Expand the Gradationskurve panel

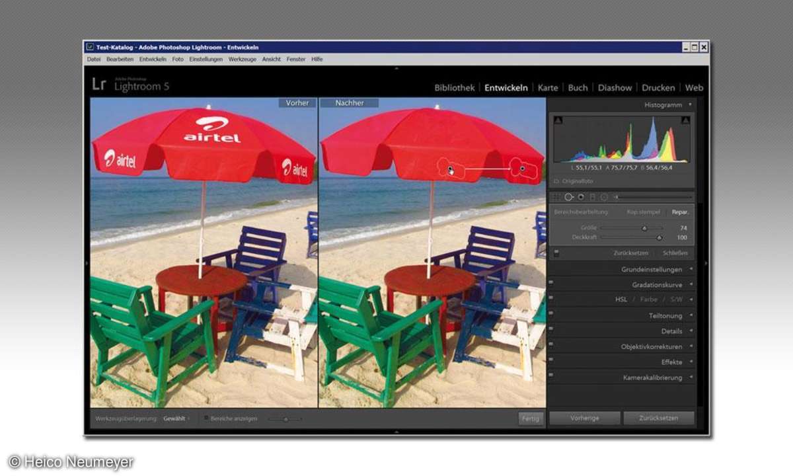(691, 284)
